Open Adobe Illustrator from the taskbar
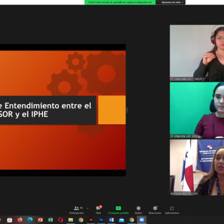 tap(91, 220)
